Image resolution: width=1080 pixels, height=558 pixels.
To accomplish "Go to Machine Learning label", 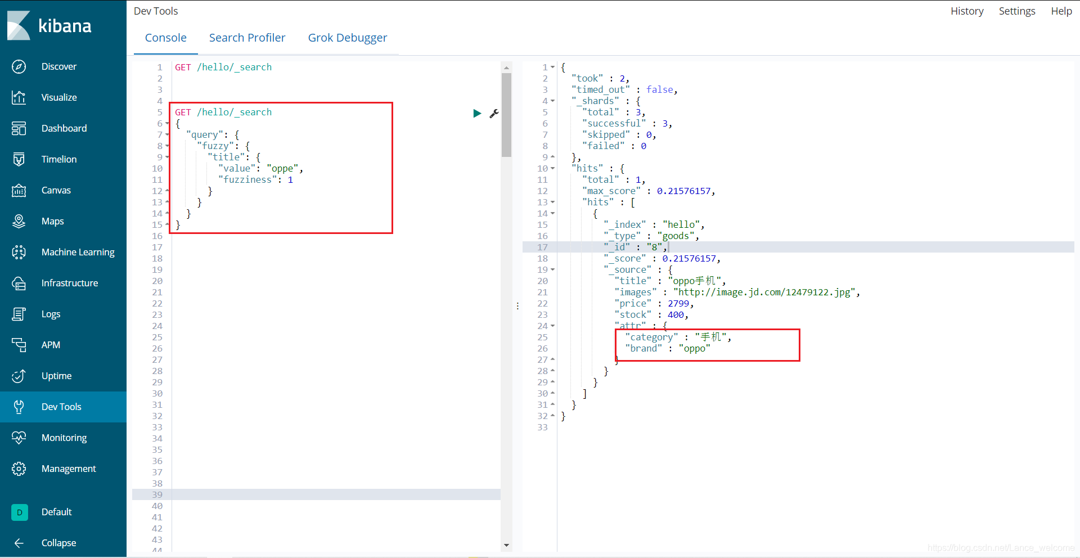I will pyautogui.click(x=78, y=252).
